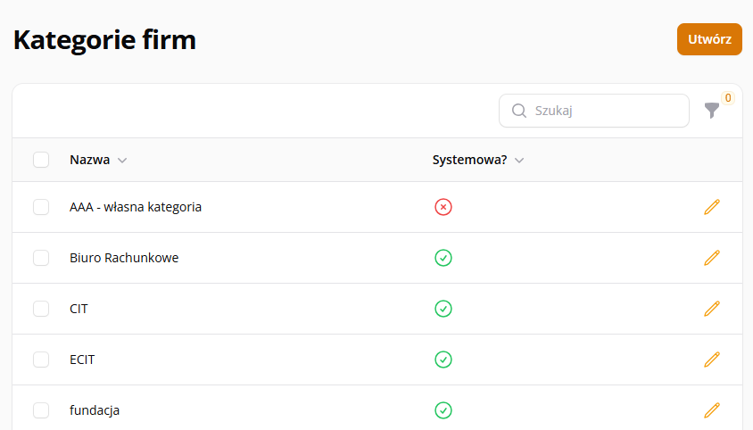Edit the CIT category row
This screenshot has width=753, height=430.
pos(712,309)
